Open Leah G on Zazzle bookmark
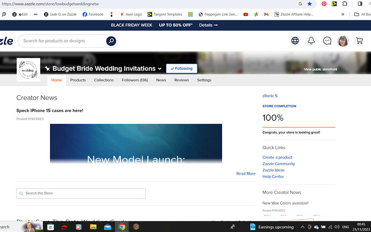The height and width of the screenshot is (232, 371). coord(60,14)
